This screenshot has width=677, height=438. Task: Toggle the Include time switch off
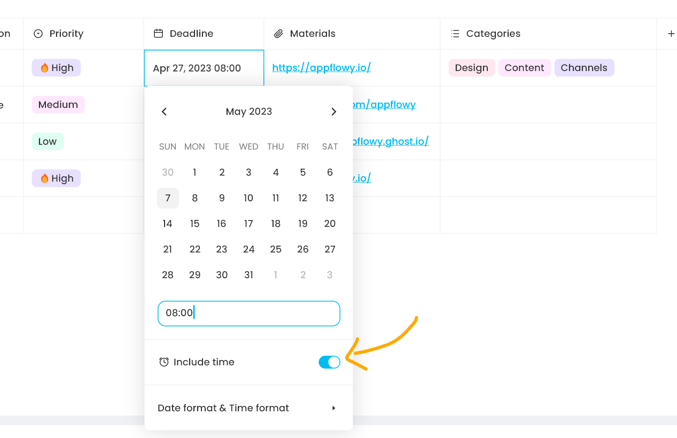click(329, 362)
